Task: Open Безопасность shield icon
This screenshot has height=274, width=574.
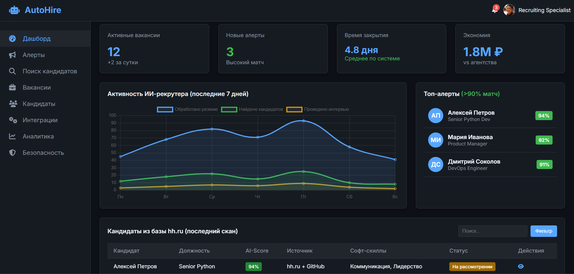Action: tap(12, 152)
